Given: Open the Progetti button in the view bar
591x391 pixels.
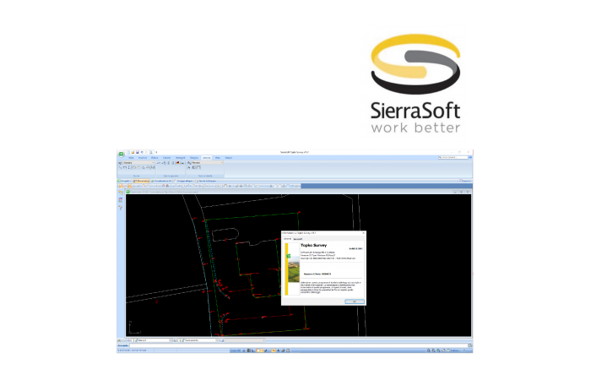Looking at the screenshot, I should coord(124,181).
